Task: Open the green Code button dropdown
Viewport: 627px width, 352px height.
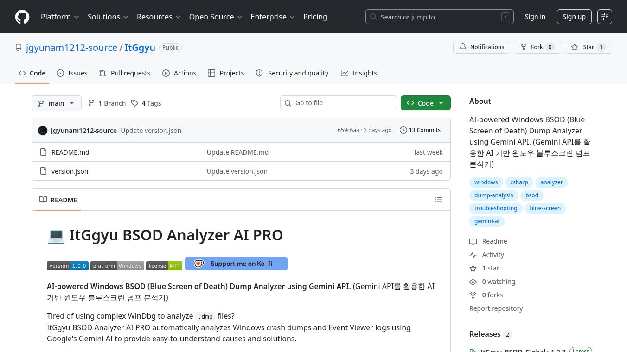Action: pyautogui.click(x=441, y=103)
